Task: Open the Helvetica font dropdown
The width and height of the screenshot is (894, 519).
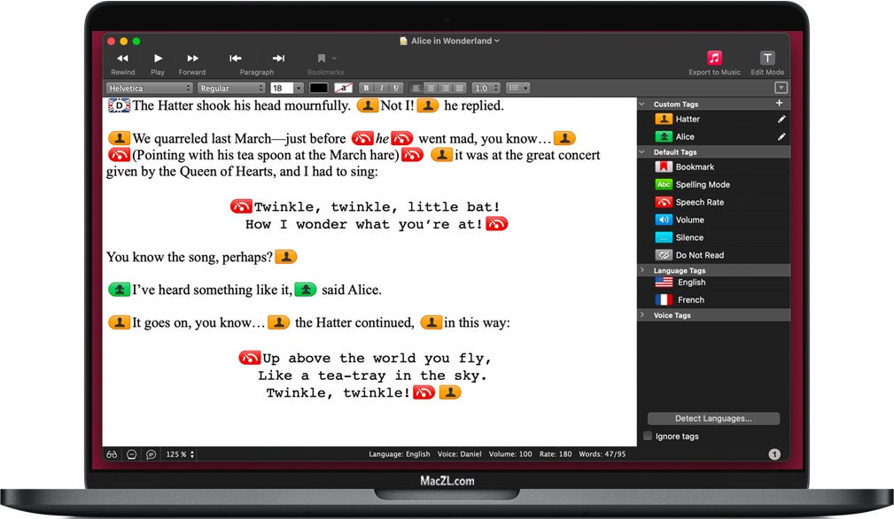Action: tap(148, 88)
